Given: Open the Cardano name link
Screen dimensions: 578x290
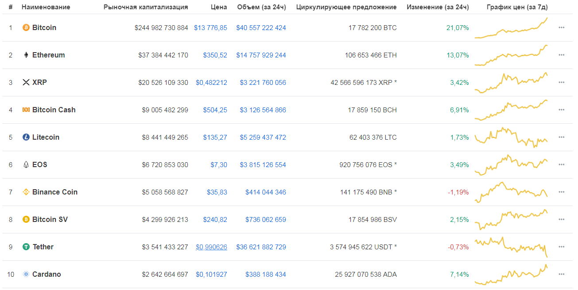Looking at the screenshot, I should pyautogui.click(x=47, y=274).
